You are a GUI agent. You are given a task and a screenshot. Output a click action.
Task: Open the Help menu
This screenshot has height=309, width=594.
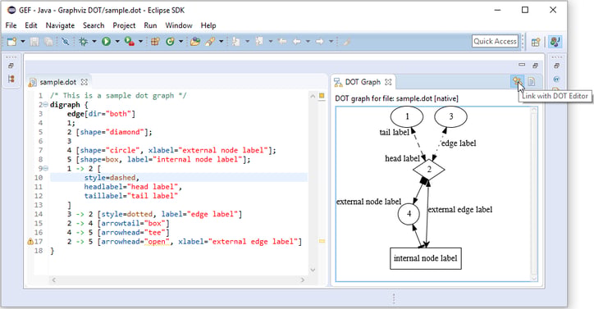coord(208,25)
